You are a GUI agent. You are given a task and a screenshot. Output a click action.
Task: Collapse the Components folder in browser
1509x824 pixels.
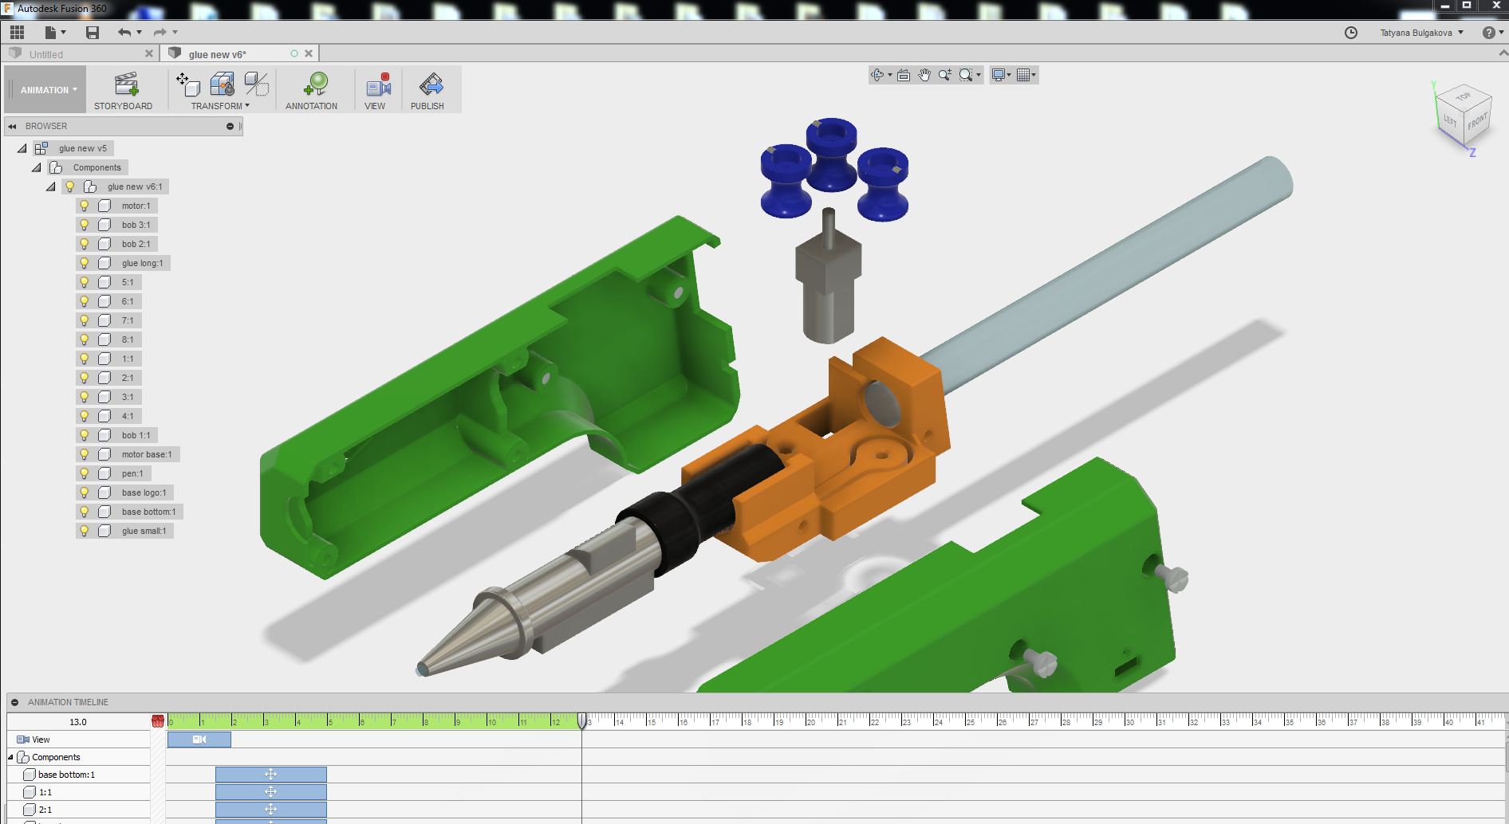pyautogui.click(x=37, y=167)
